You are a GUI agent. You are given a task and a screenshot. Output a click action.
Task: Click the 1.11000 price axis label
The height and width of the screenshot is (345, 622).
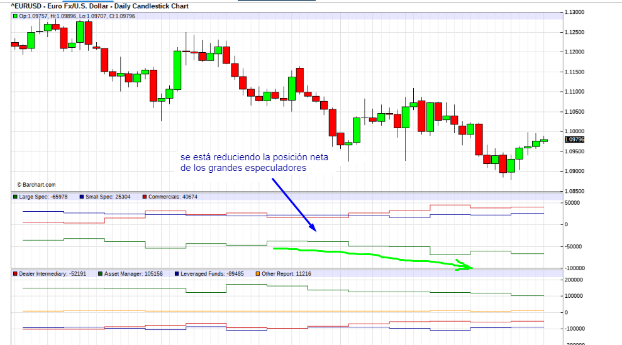(x=574, y=92)
